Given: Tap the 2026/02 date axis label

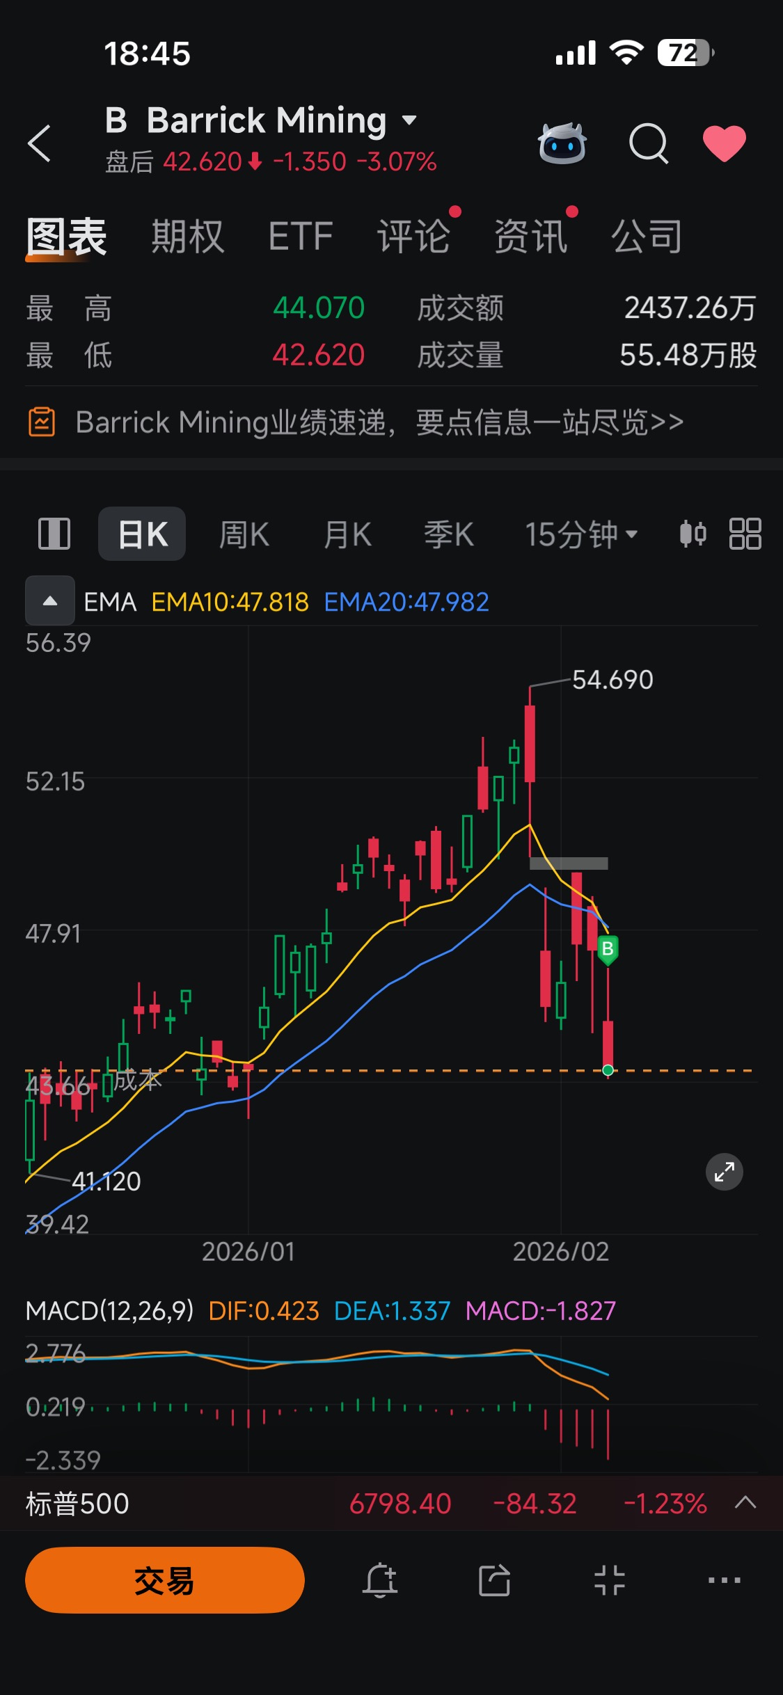Looking at the screenshot, I should tap(561, 1252).
